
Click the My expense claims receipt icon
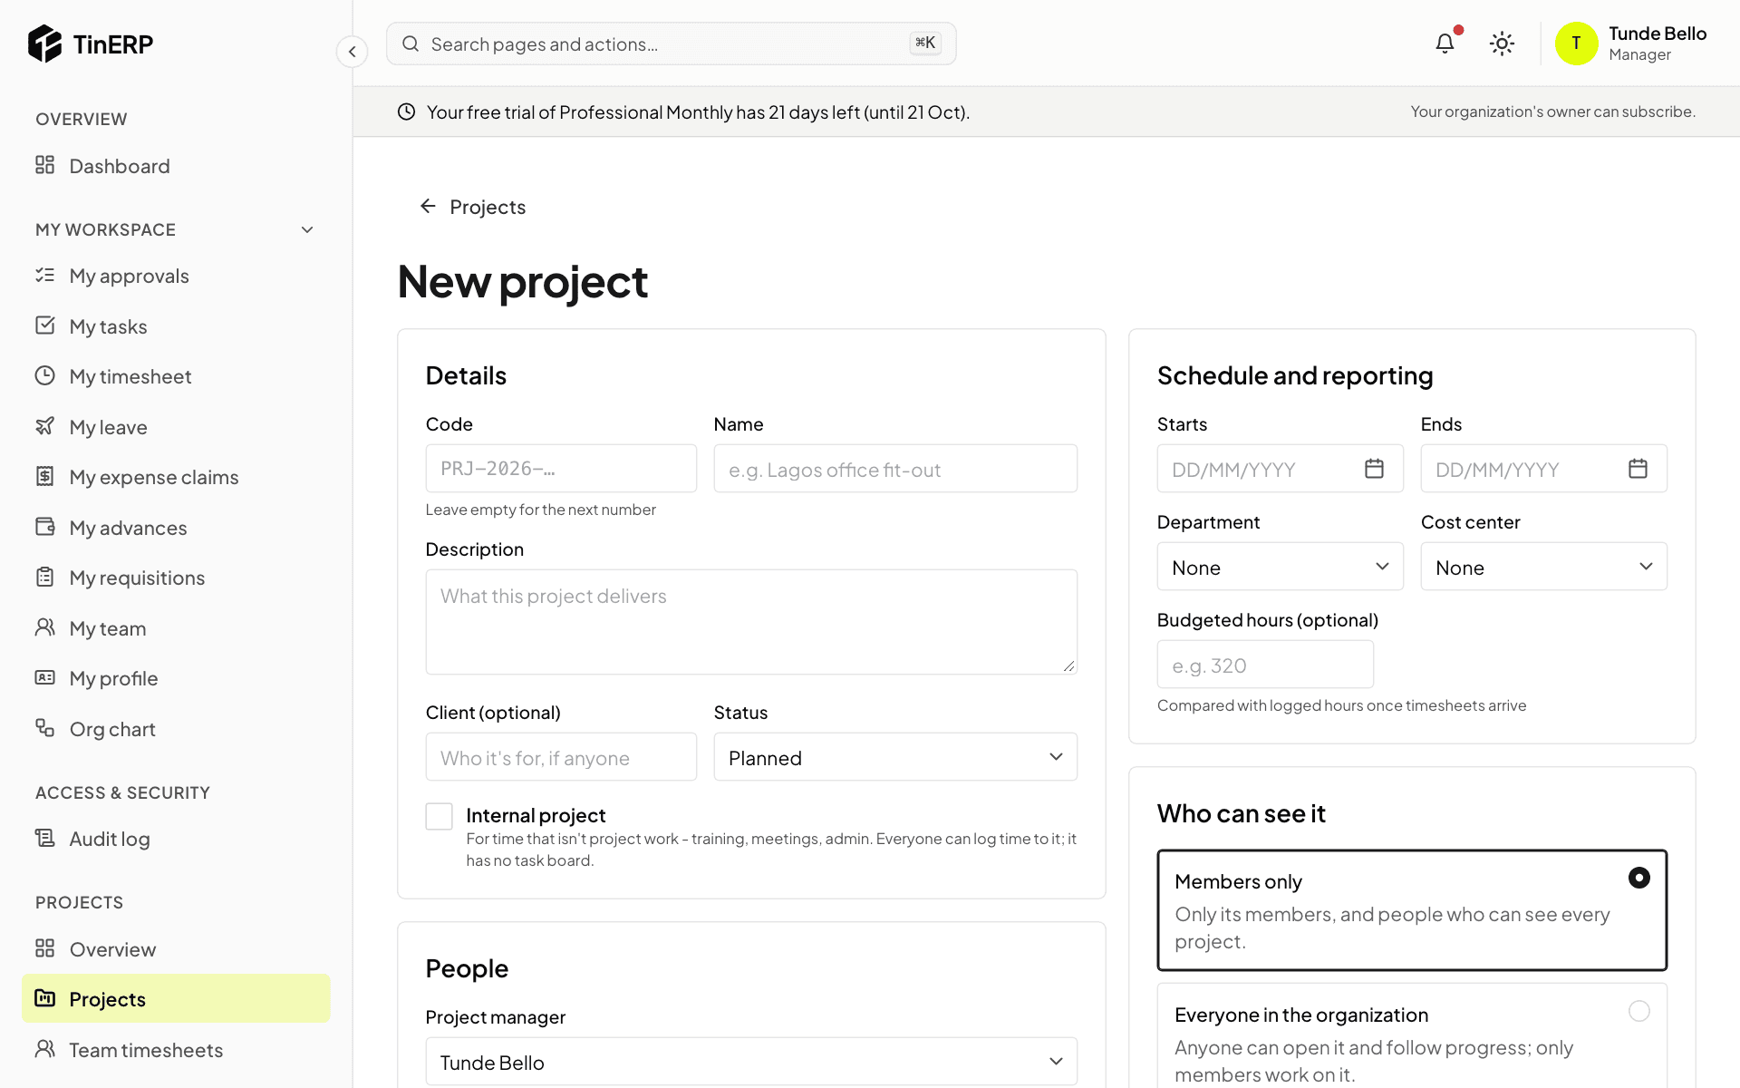coord(44,476)
